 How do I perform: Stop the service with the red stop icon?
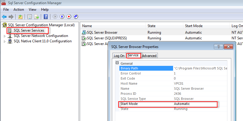click(69, 17)
